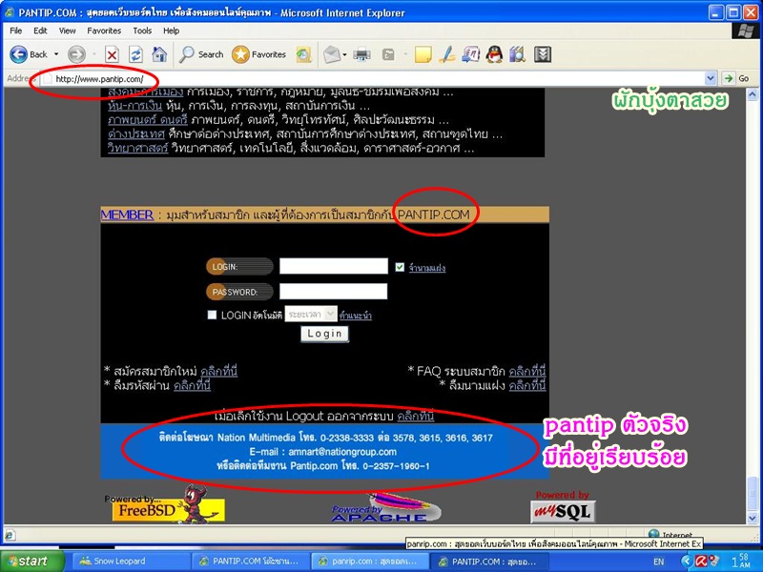Viewport: 763px width, 572px height.
Task: Refresh the page with the Refresh icon
Action: [x=135, y=55]
